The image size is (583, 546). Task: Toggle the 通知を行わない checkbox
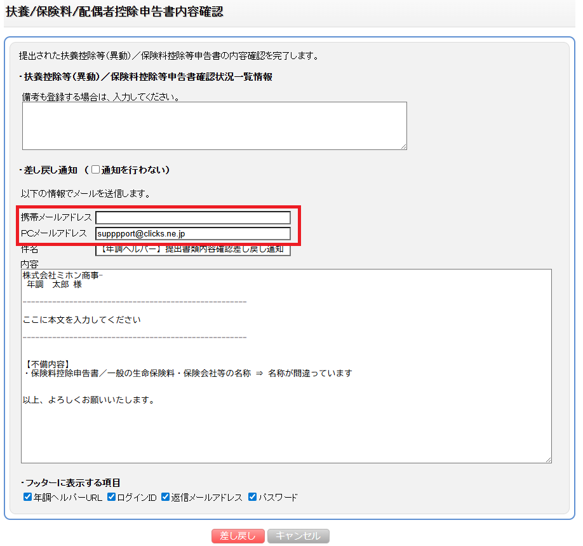pyautogui.click(x=96, y=170)
